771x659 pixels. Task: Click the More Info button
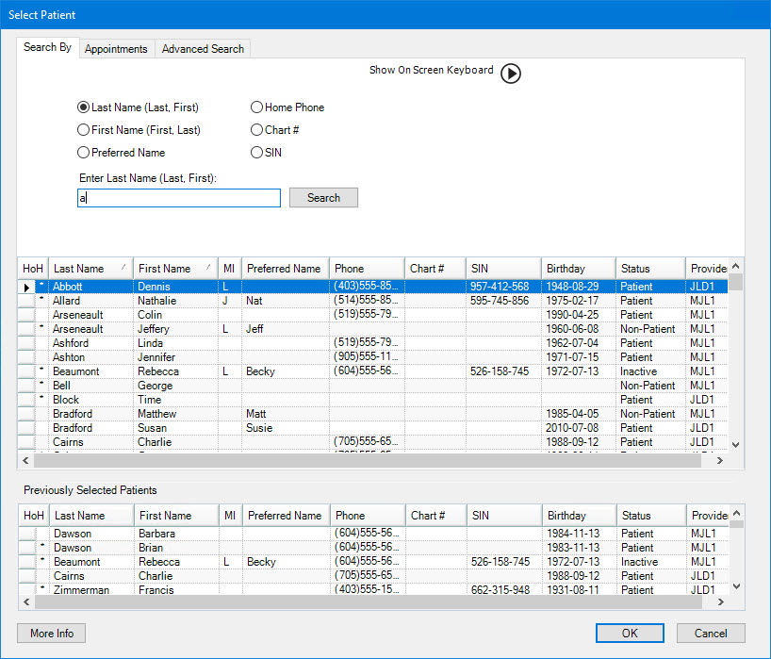tap(52, 634)
